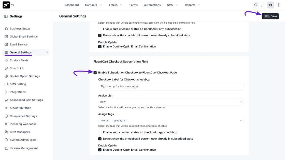Screen dimensions: 285x160
Task: Open Business Setup settings
Action: click(x=20, y=29)
